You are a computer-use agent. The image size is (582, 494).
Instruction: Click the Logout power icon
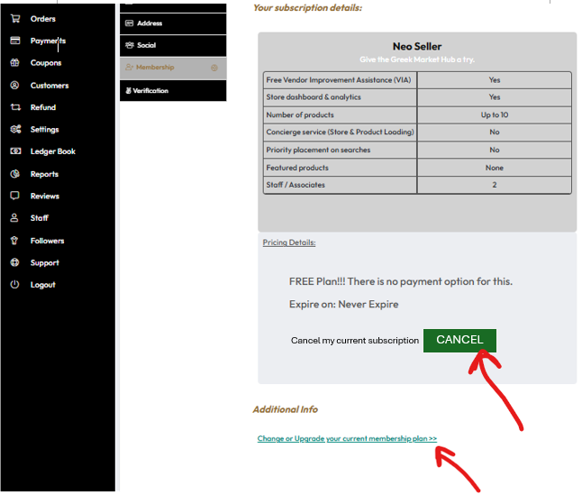[14, 285]
